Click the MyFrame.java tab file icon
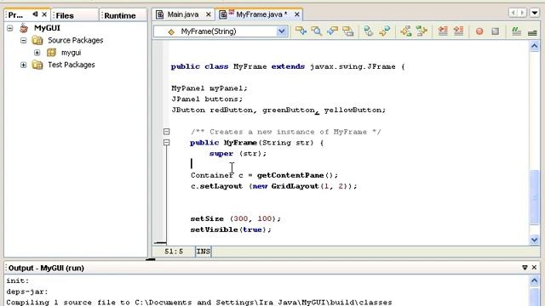 223,14
